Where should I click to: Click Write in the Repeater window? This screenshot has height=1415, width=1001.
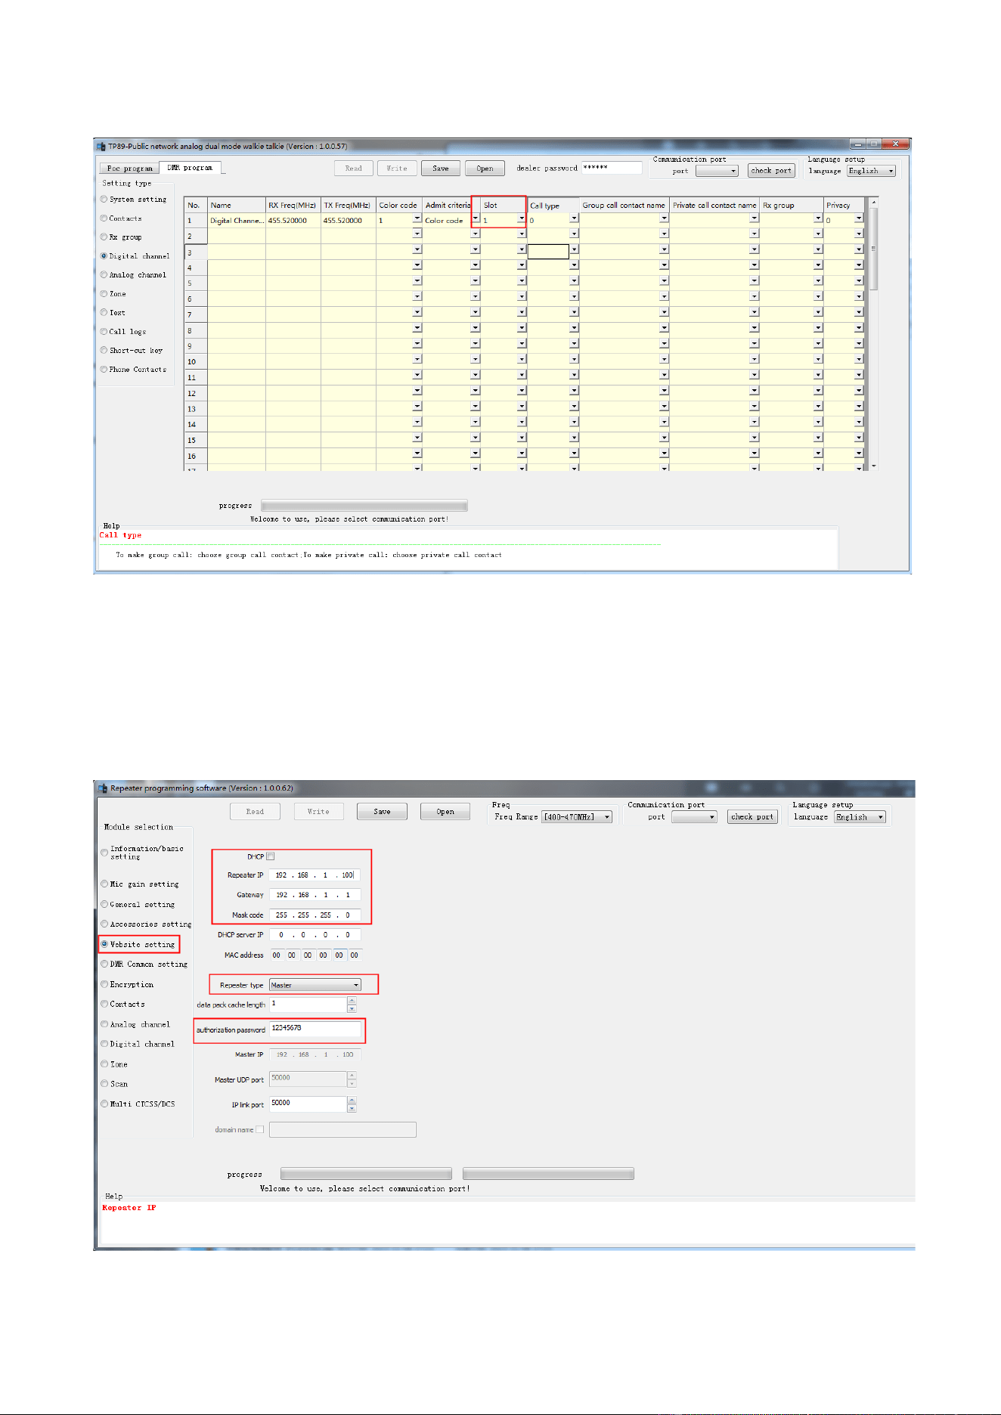(318, 812)
